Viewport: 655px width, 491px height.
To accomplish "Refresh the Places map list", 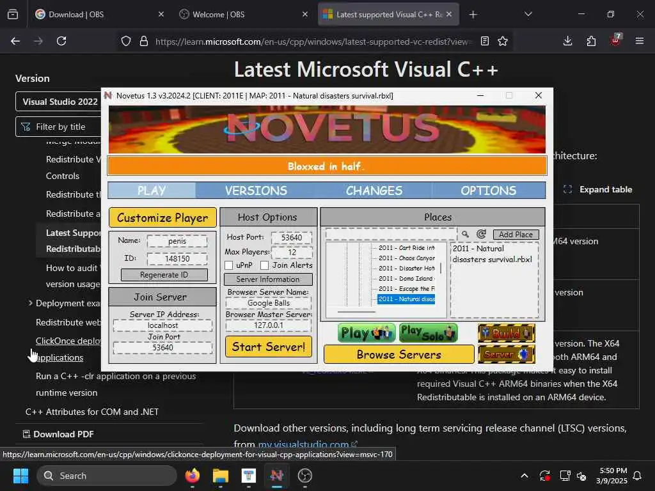I will pos(481,234).
